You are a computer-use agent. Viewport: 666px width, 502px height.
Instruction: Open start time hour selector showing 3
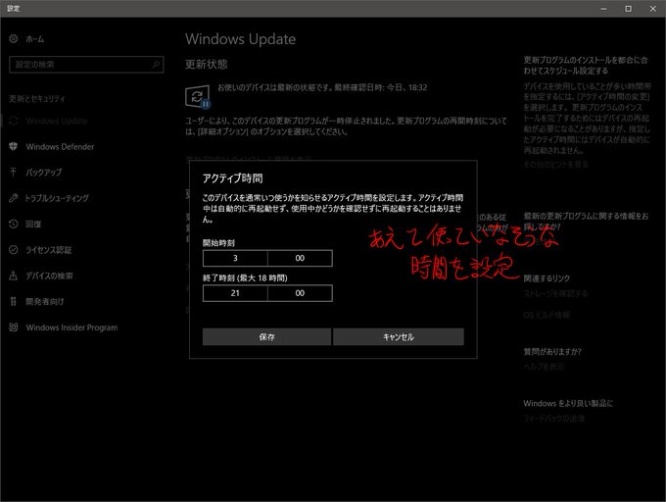[235, 258]
